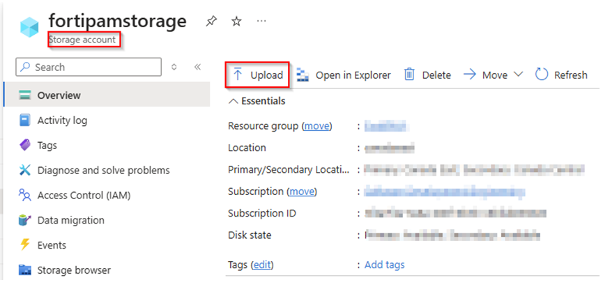The width and height of the screenshot is (603, 282).
Task: Click the fortipamstorage title text
Action: 118,21
